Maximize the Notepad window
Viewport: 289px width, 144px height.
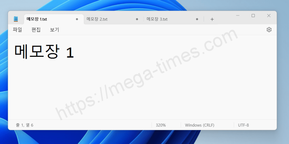(253, 16)
